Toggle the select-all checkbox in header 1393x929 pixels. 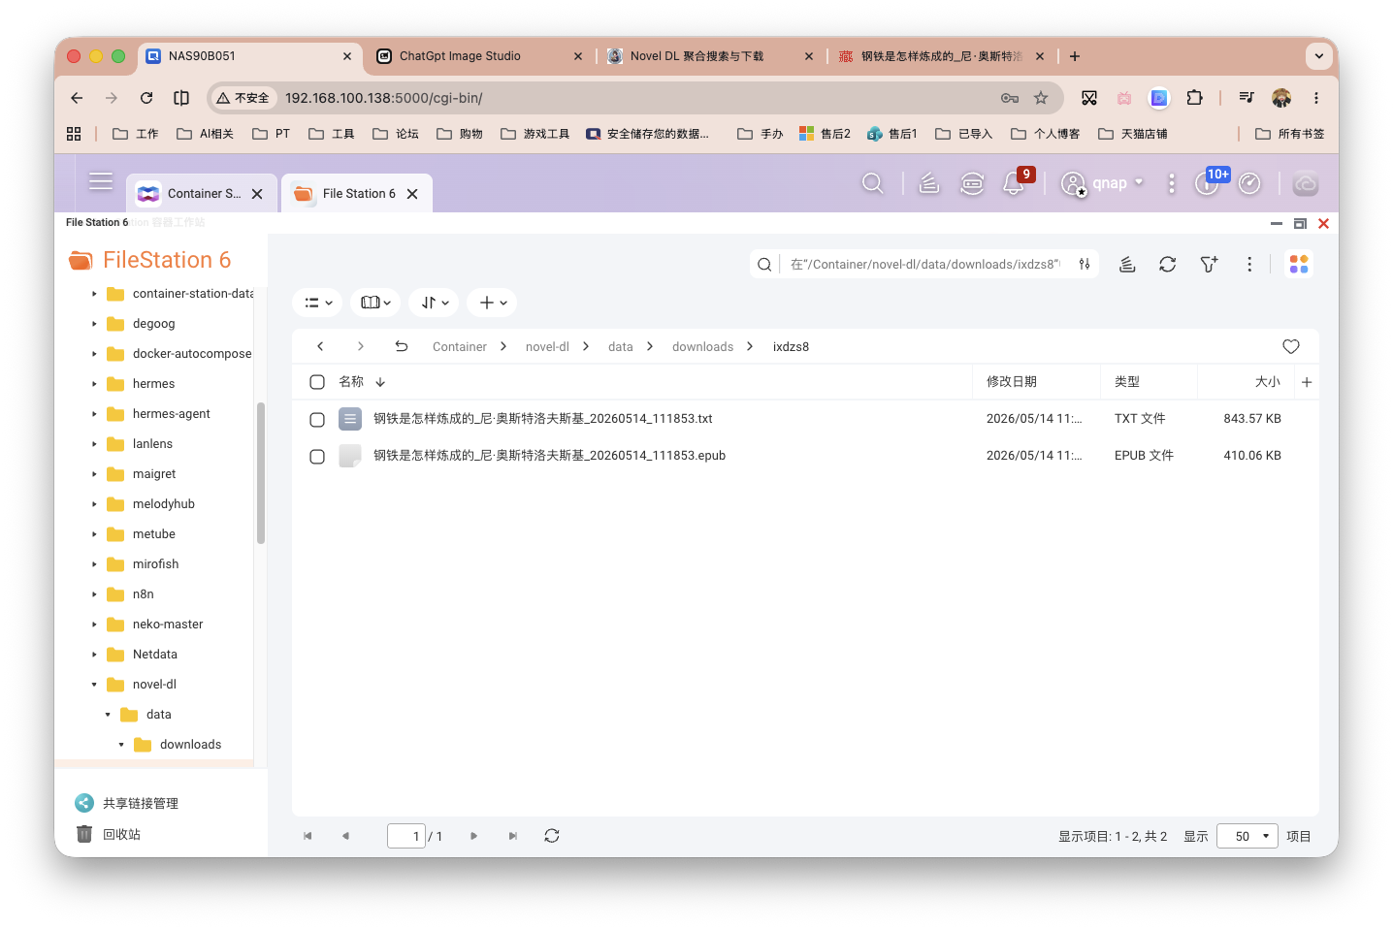pyautogui.click(x=317, y=382)
